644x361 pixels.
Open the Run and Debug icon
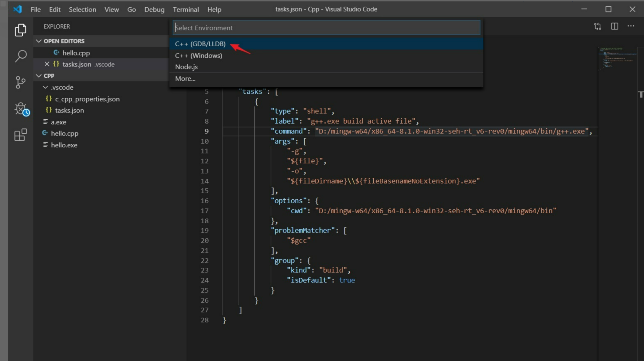20,109
